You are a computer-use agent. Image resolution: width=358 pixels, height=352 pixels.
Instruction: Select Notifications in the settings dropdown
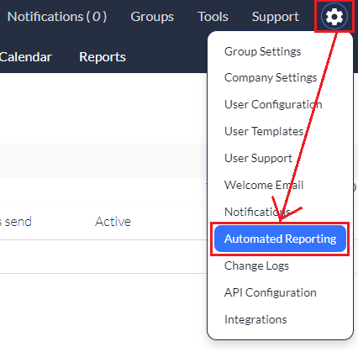(257, 212)
